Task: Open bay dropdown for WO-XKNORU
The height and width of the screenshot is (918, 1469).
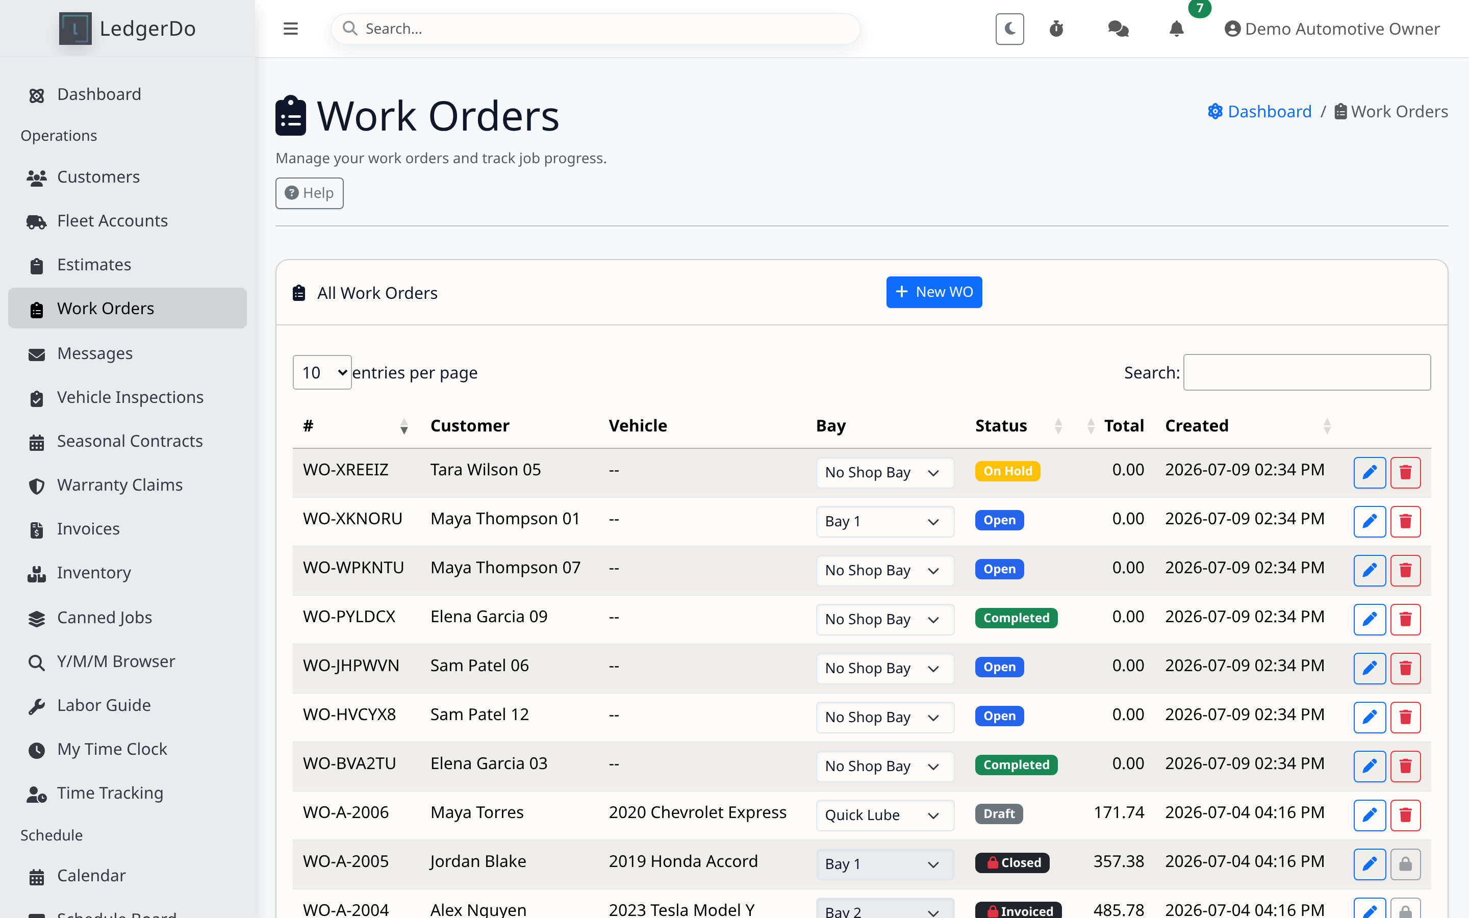Action: click(884, 522)
